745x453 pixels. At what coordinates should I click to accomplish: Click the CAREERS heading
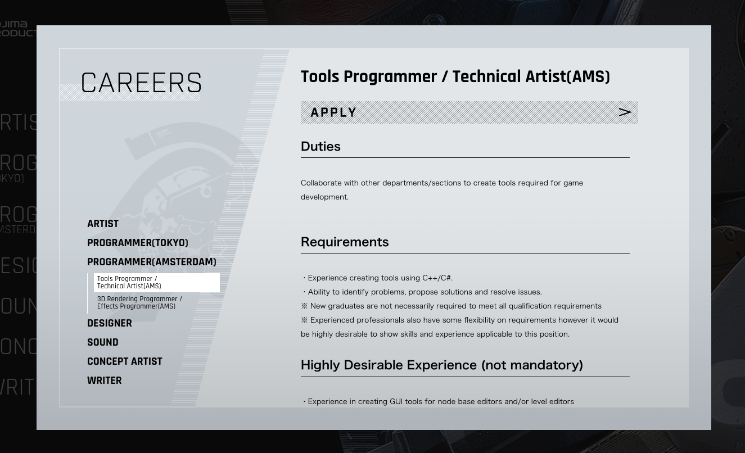(141, 84)
